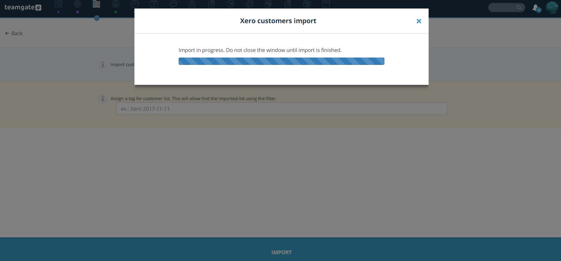Image resolution: width=561 pixels, height=261 pixels.
Task: Open the user avatar menu
Action: tap(552, 8)
